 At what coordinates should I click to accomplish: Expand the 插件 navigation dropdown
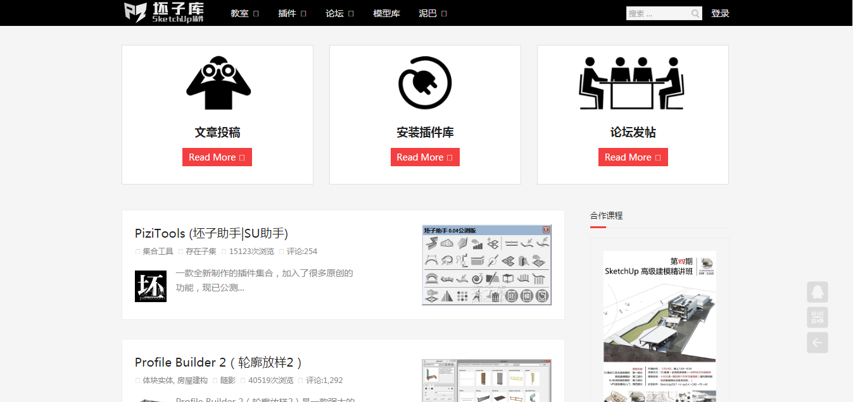coord(292,13)
